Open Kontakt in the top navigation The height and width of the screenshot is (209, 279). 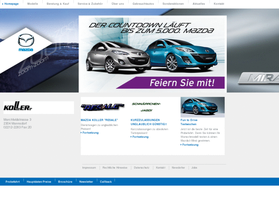coord(219,4)
